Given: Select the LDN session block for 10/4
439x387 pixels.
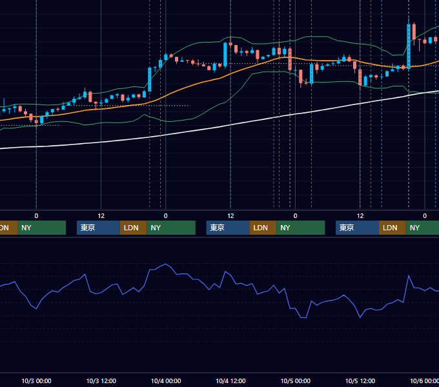Looking at the screenshot, I should point(263,228).
